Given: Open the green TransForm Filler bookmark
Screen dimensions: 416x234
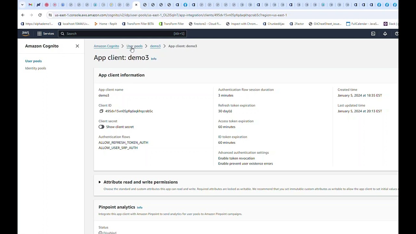Looking at the screenshot, I should [171, 24].
